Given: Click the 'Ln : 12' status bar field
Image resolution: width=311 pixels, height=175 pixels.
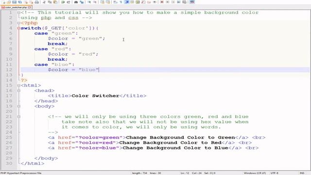Looking at the screenshot, I should pos(185,173).
